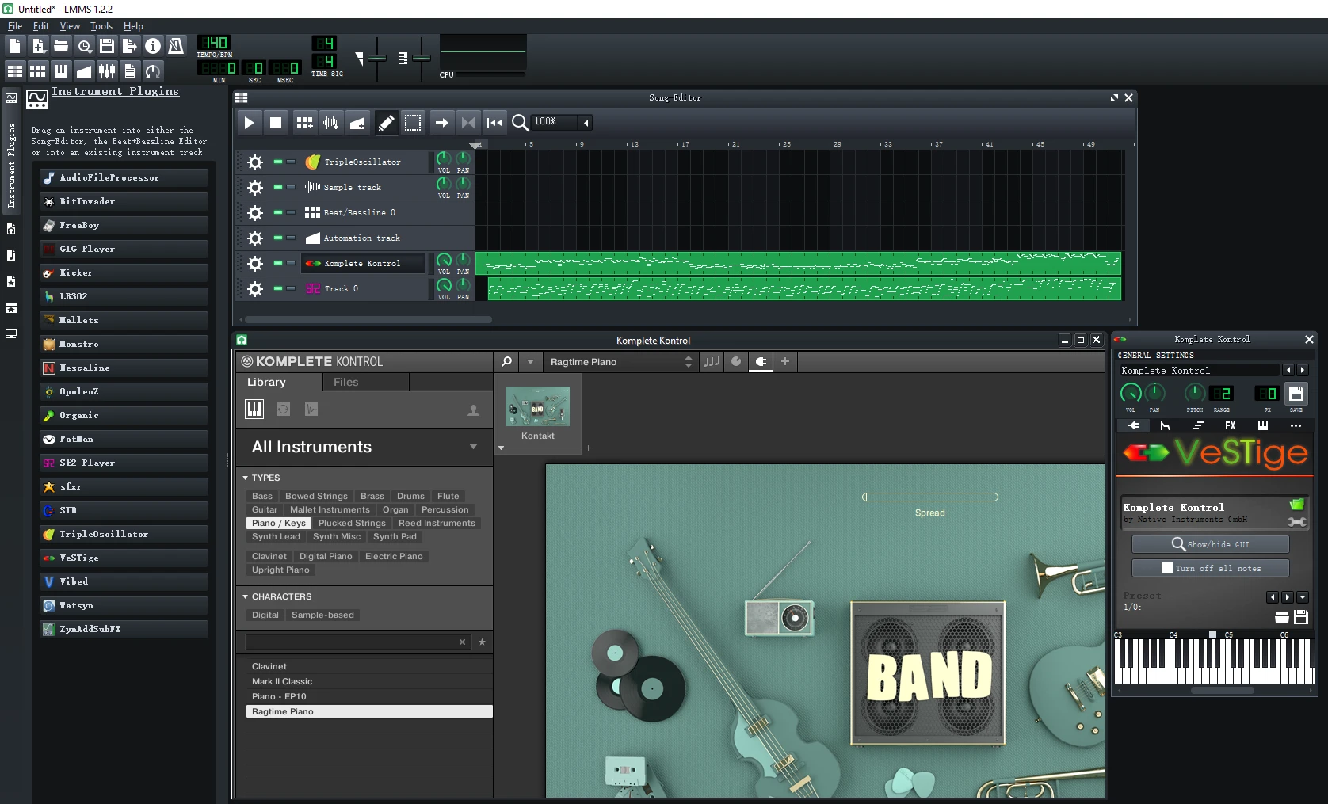Select edit mode selection tool in Song-Editor
The width and height of the screenshot is (1328, 804).
(x=413, y=123)
